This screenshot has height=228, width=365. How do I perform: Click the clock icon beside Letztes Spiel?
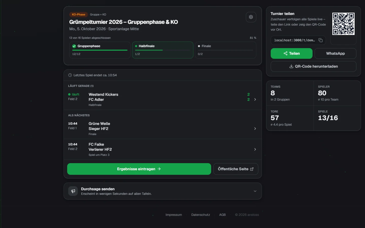(x=70, y=75)
